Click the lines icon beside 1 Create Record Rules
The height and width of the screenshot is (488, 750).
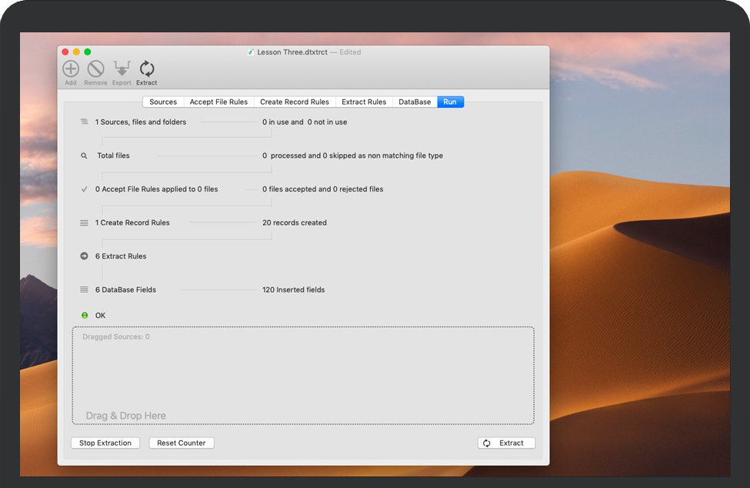(84, 222)
